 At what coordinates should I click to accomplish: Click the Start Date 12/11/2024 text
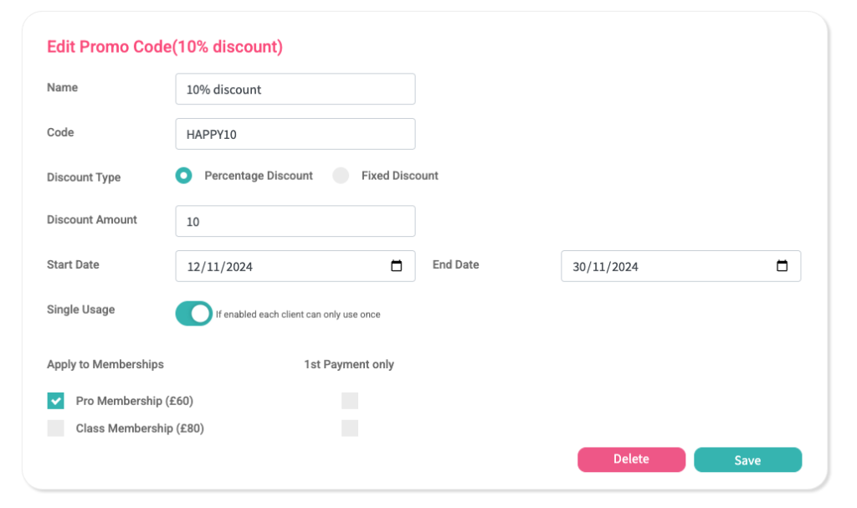click(x=220, y=267)
